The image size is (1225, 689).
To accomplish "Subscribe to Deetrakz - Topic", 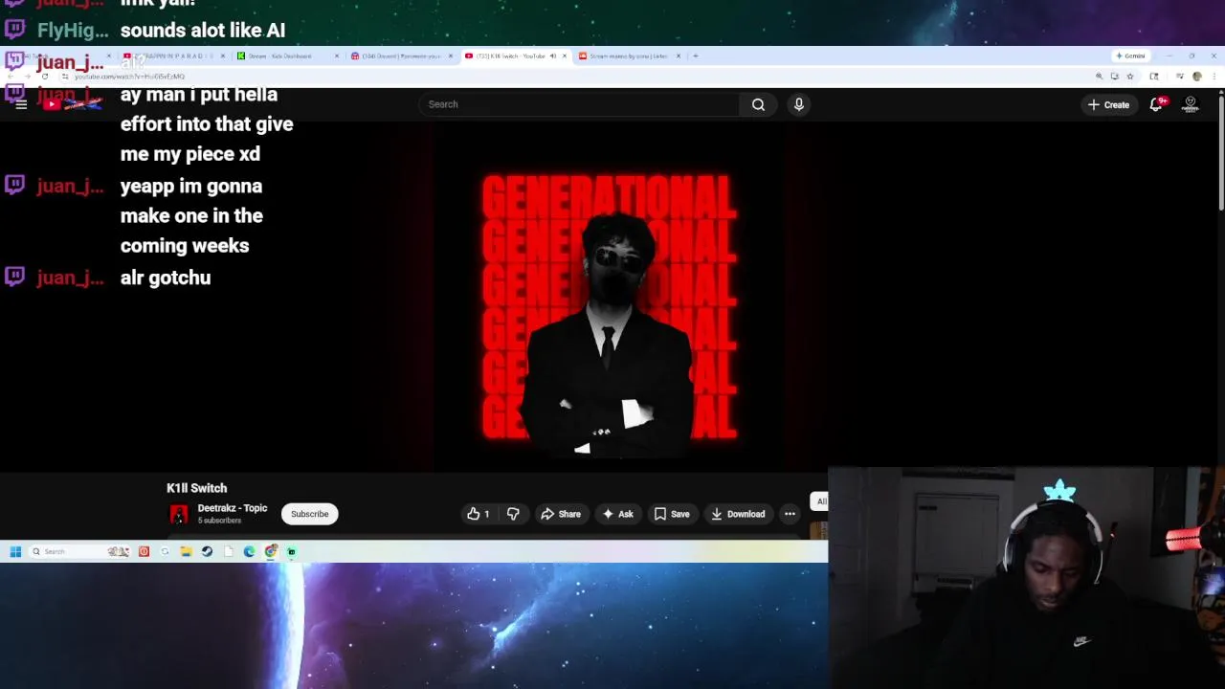I will pos(309,514).
